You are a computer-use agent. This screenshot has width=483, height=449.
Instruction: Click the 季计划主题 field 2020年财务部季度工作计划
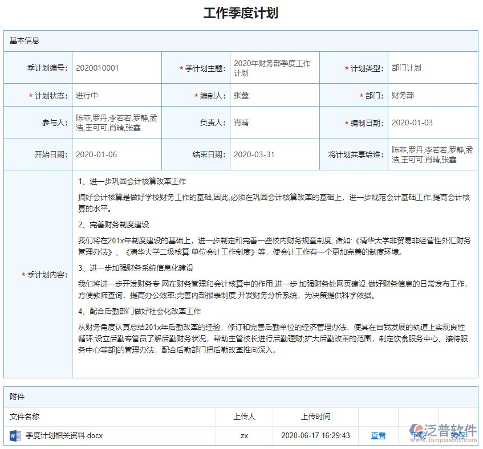(273, 67)
